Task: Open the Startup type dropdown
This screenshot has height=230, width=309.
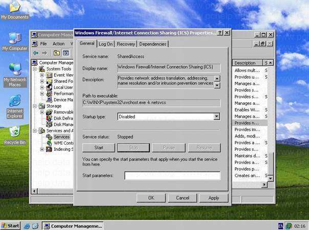Action: 217,117
